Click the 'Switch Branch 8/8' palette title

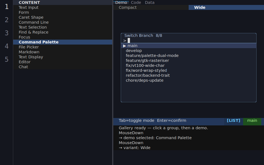coord(143,35)
